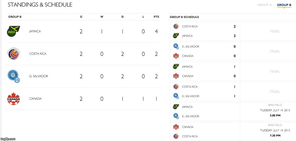Click the Jamaica logo in the 5:00 PM match
The height and width of the screenshot is (141, 296).
click(x=176, y=107)
